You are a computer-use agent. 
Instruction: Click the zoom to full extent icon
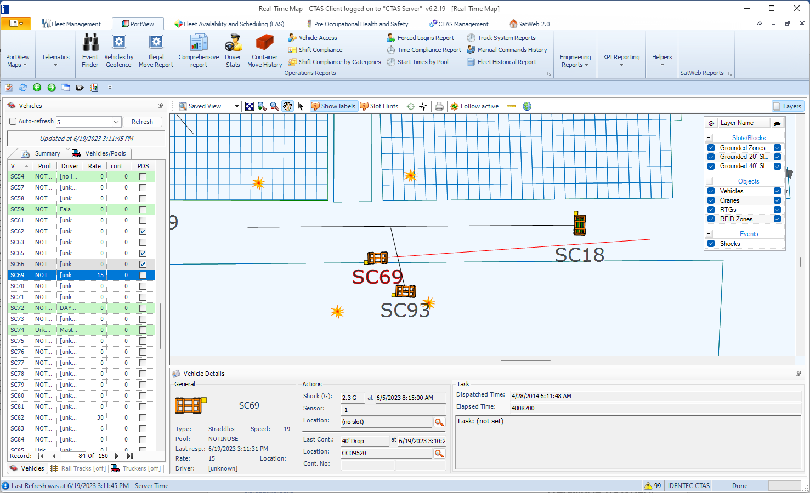[x=250, y=106]
